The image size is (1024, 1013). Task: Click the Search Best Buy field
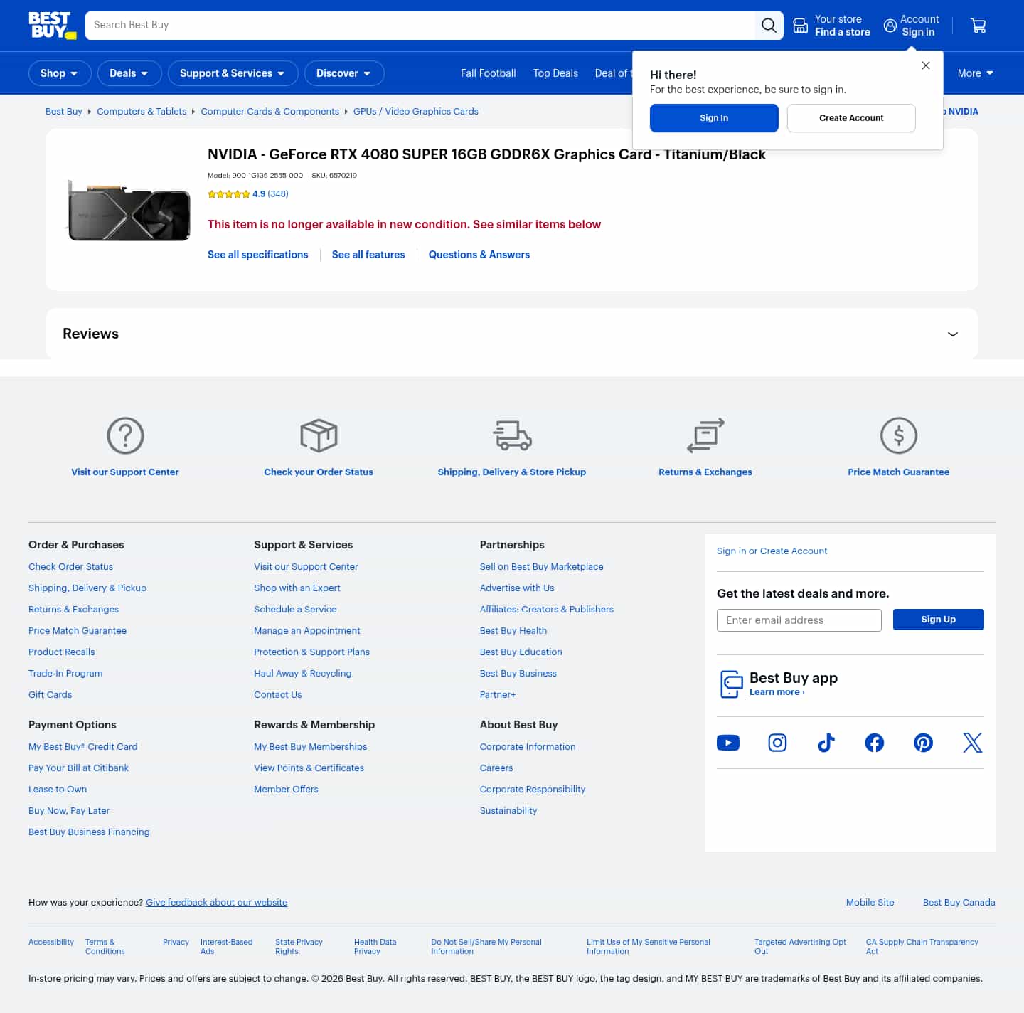pyautogui.click(x=420, y=26)
